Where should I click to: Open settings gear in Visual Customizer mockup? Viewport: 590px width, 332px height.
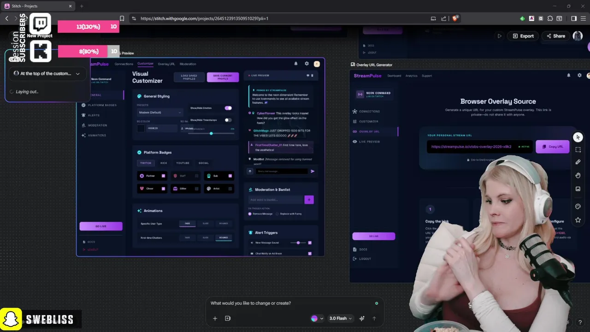[x=307, y=64]
